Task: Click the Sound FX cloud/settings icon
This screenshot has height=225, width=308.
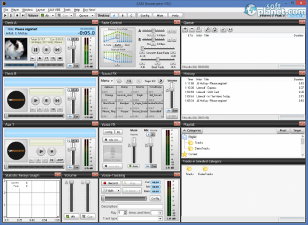Action: (119, 81)
